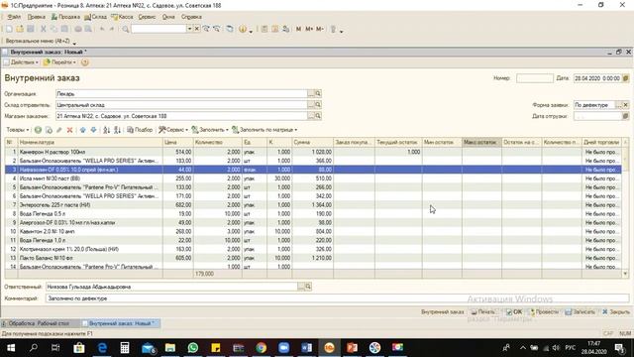Open the toolbar search field dropdown arrow
The height and width of the screenshot is (357, 634).
[x=189, y=29]
